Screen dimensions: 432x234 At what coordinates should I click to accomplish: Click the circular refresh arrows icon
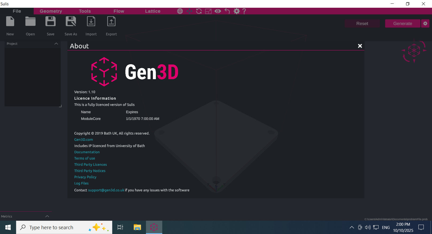(199, 11)
